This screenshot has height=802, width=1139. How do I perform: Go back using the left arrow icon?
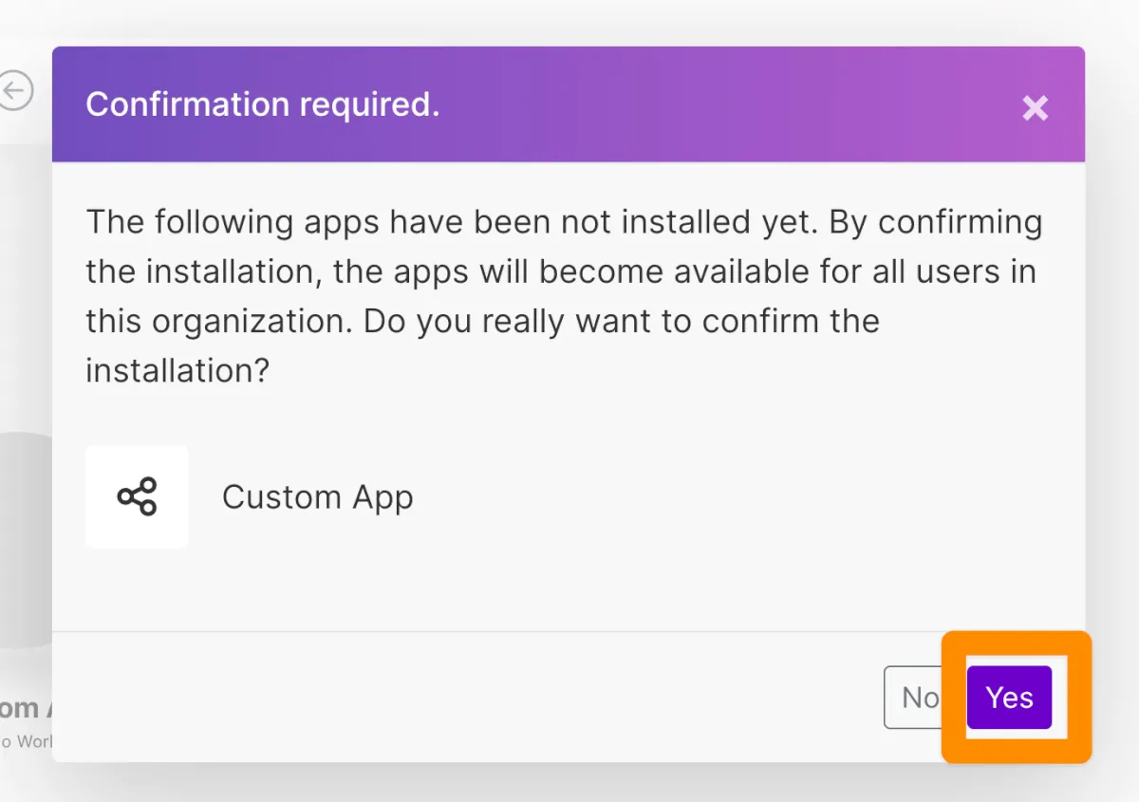pos(16,92)
